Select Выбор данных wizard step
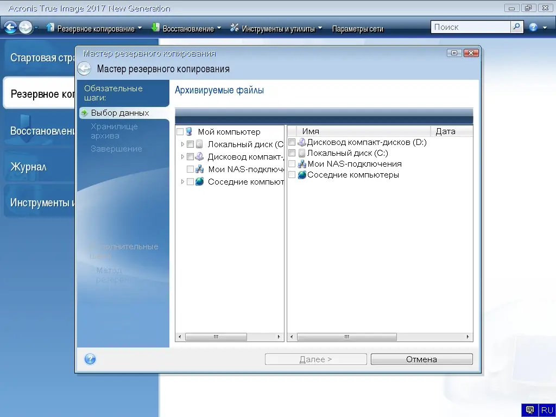The height and width of the screenshot is (417, 556). pos(124,113)
